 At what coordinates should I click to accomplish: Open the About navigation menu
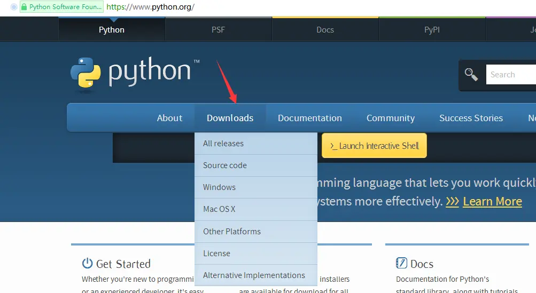click(x=169, y=118)
